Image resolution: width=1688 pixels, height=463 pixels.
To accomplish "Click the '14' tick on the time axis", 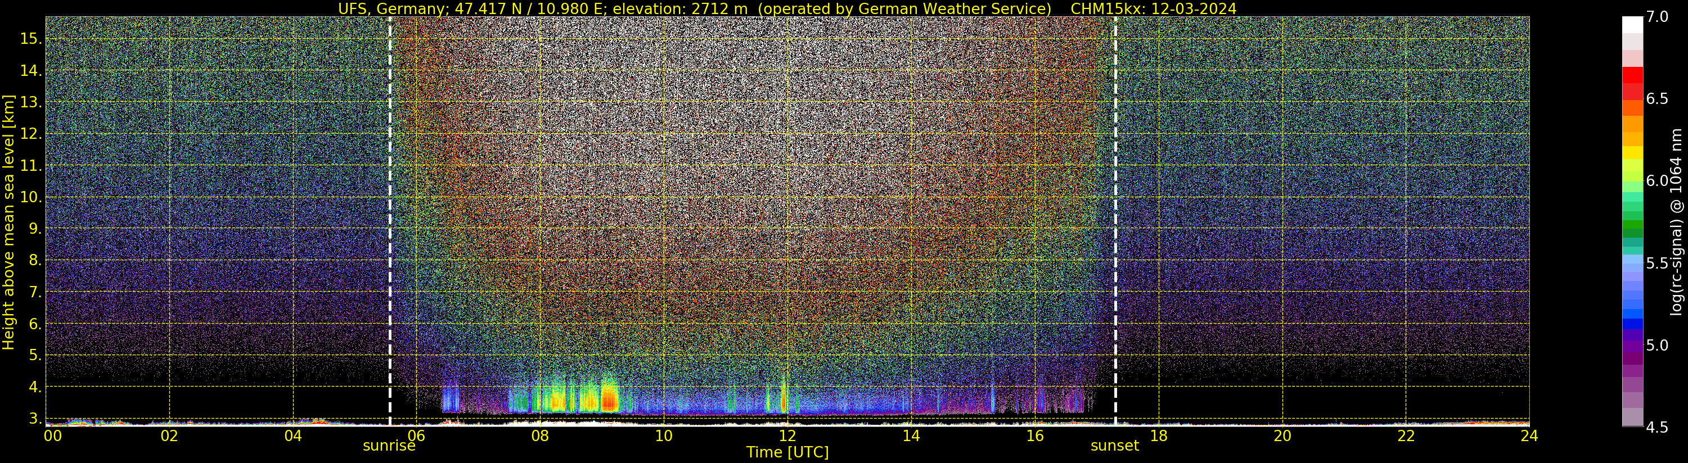I will 911,435.
